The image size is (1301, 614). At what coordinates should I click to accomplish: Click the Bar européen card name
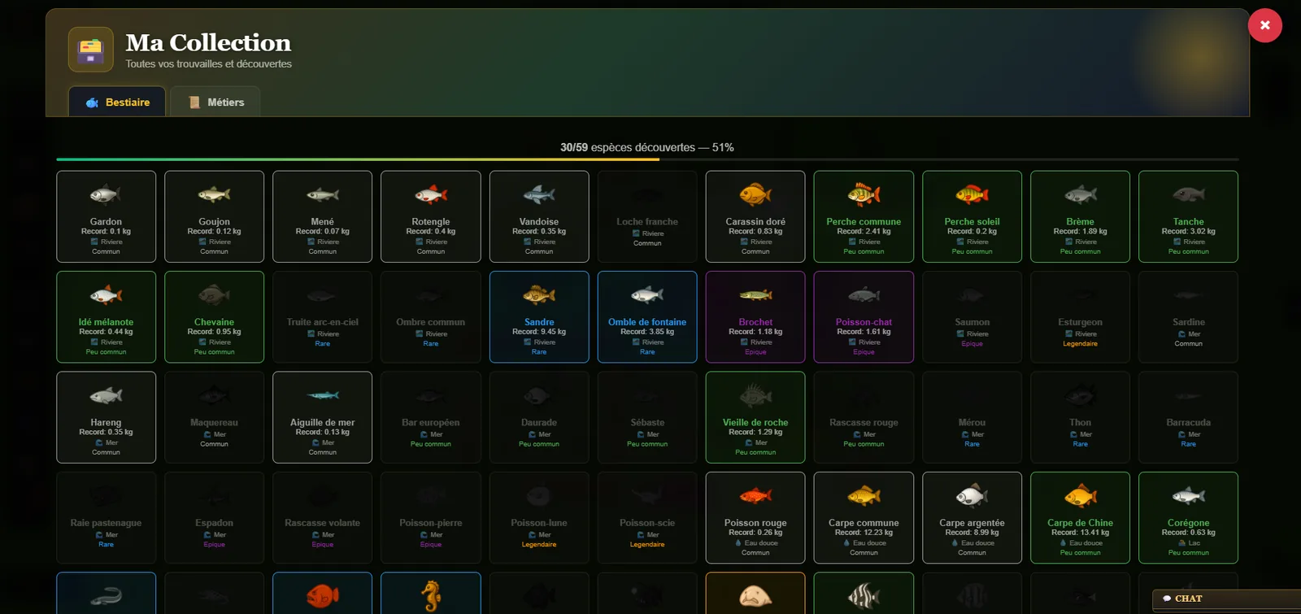(x=431, y=423)
